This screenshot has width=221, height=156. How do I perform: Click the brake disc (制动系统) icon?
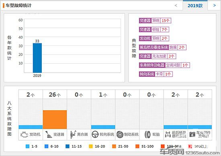120,134
